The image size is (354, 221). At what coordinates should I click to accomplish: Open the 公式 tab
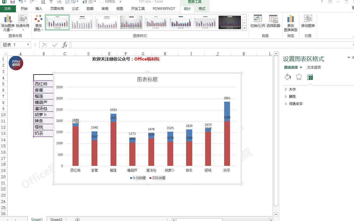pos(75,9)
